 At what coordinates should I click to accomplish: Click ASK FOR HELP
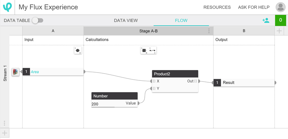pyautogui.click(x=254, y=7)
